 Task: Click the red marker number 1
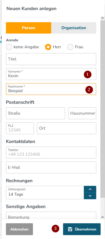[x=87, y=75]
